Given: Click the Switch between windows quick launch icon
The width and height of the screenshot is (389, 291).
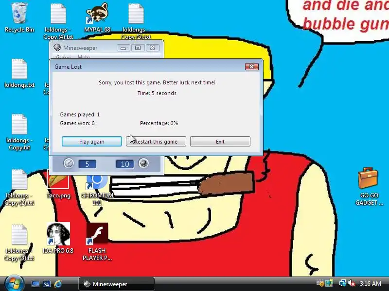Looking at the screenshot, I should (x=46, y=284).
